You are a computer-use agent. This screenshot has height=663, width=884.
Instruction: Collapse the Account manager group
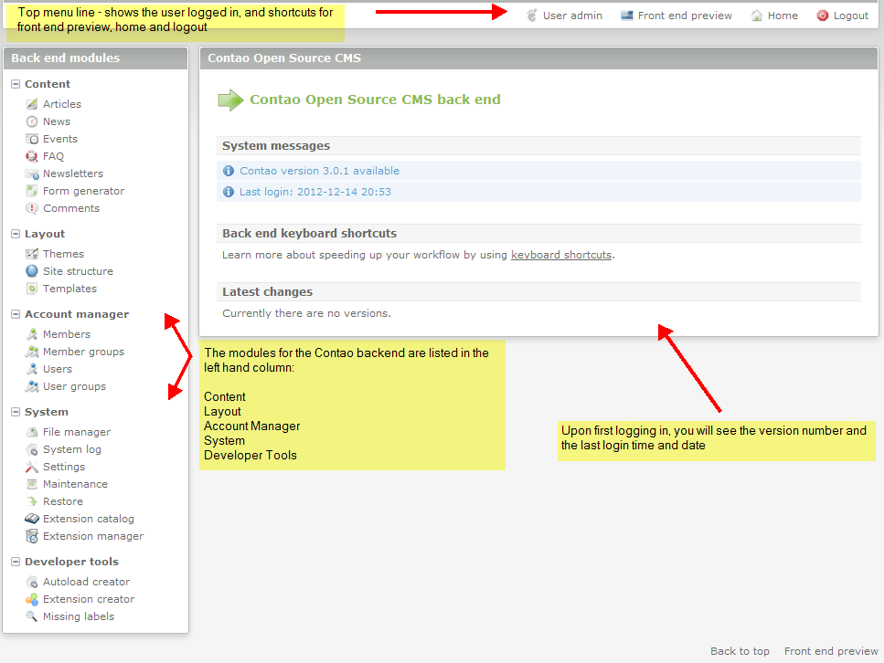click(x=16, y=314)
